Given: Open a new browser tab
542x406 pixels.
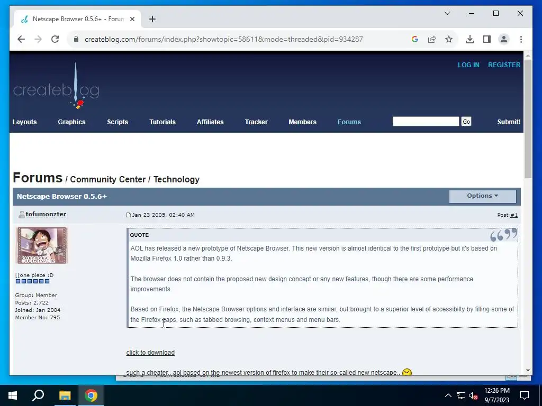Looking at the screenshot, I should coord(152,19).
